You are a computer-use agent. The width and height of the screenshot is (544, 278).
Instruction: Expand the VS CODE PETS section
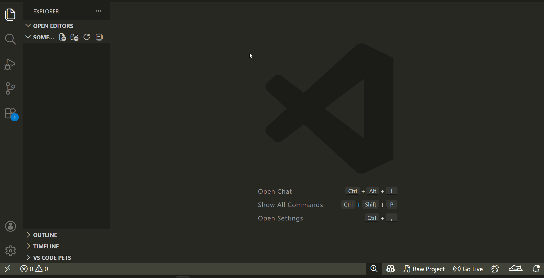[66, 258]
